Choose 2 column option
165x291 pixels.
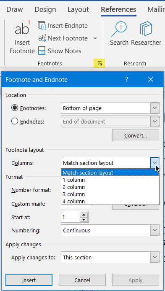point(110,187)
